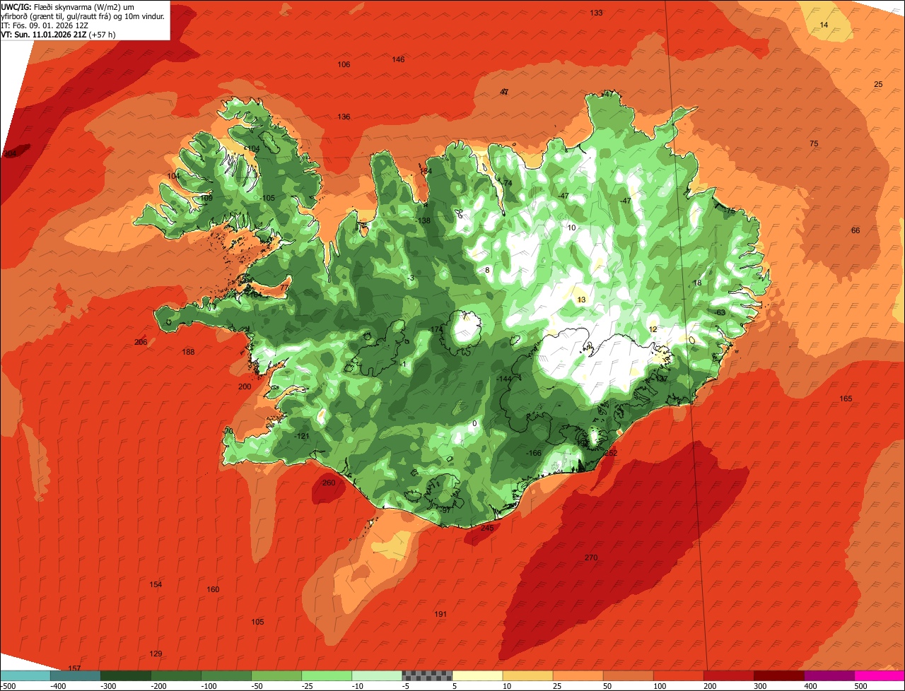The height and width of the screenshot is (691, 905).
Task: Select the pale yellow 5 to 10 swatch
Action: click(477, 675)
